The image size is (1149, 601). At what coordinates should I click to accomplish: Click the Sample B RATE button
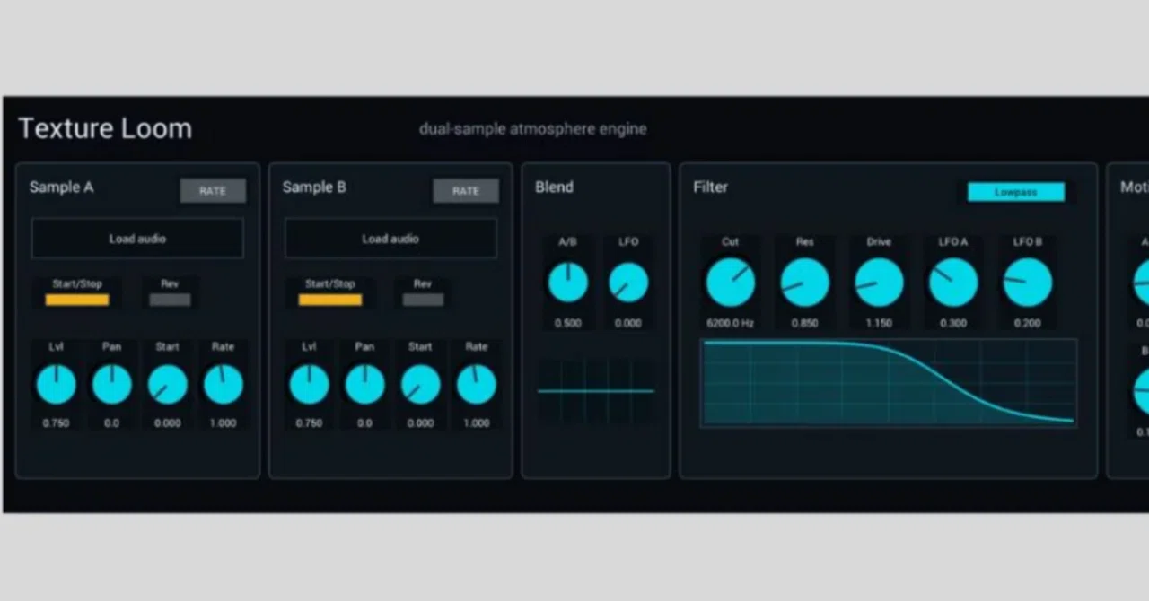click(466, 190)
